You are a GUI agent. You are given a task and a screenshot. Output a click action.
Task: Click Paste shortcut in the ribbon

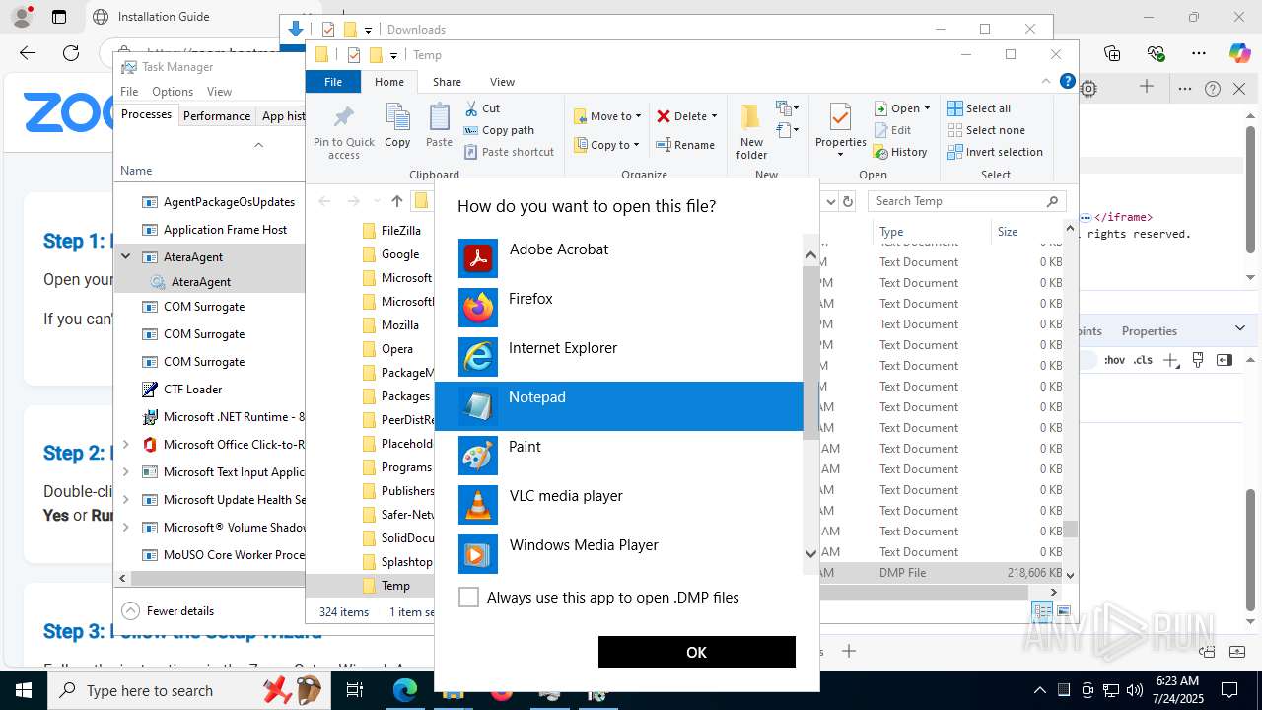pos(508,152)
